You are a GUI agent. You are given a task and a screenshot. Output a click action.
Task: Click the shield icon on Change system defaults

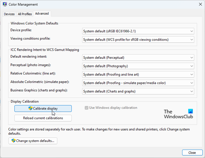tap(13, 141)
